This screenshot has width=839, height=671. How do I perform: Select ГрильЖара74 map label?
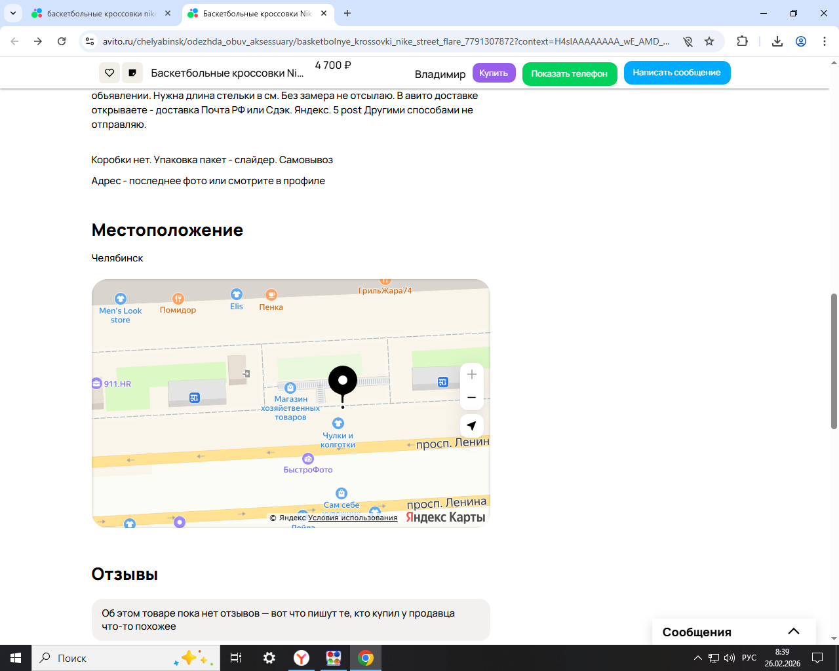(385, 290)
